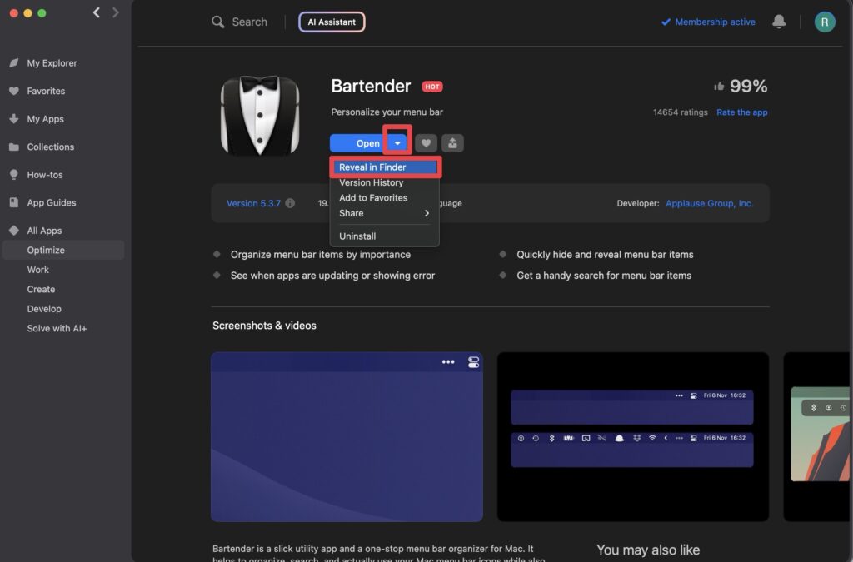Viewport: 853px width, 562px height.
Task: Click the HOT badge next to Bartender
Action: [432, 87]
